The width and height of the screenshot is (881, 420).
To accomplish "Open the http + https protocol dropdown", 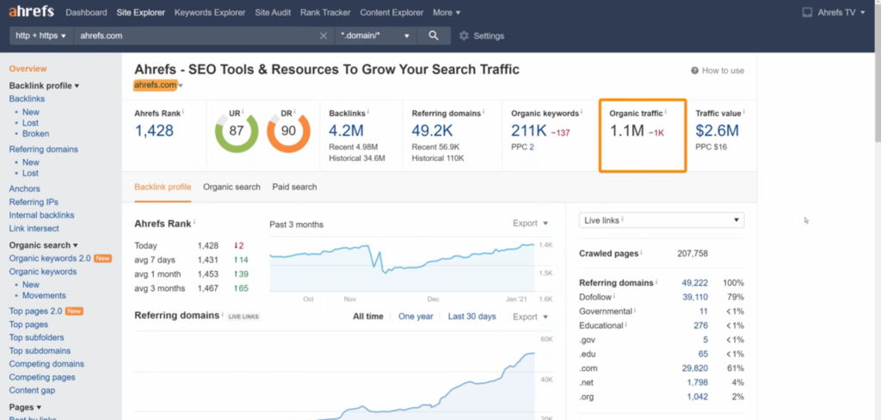I will [41, 35].
